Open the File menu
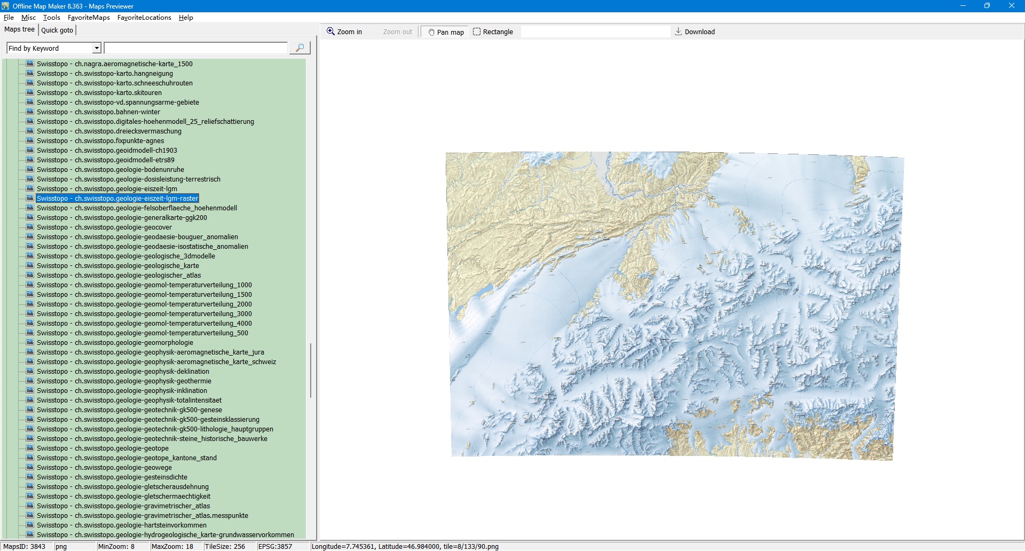 coord(9,18)
